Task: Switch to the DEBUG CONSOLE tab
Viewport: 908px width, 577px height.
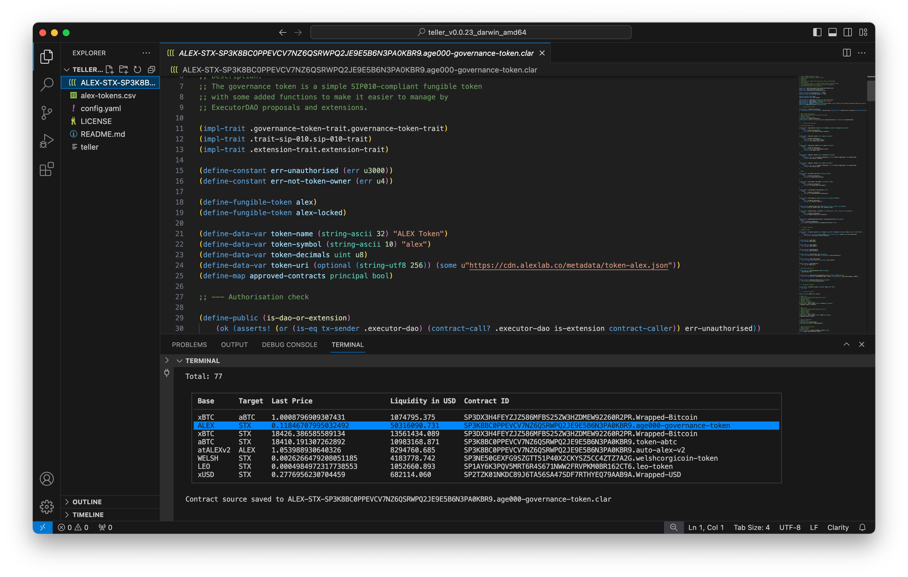Action: click(290, 344)
